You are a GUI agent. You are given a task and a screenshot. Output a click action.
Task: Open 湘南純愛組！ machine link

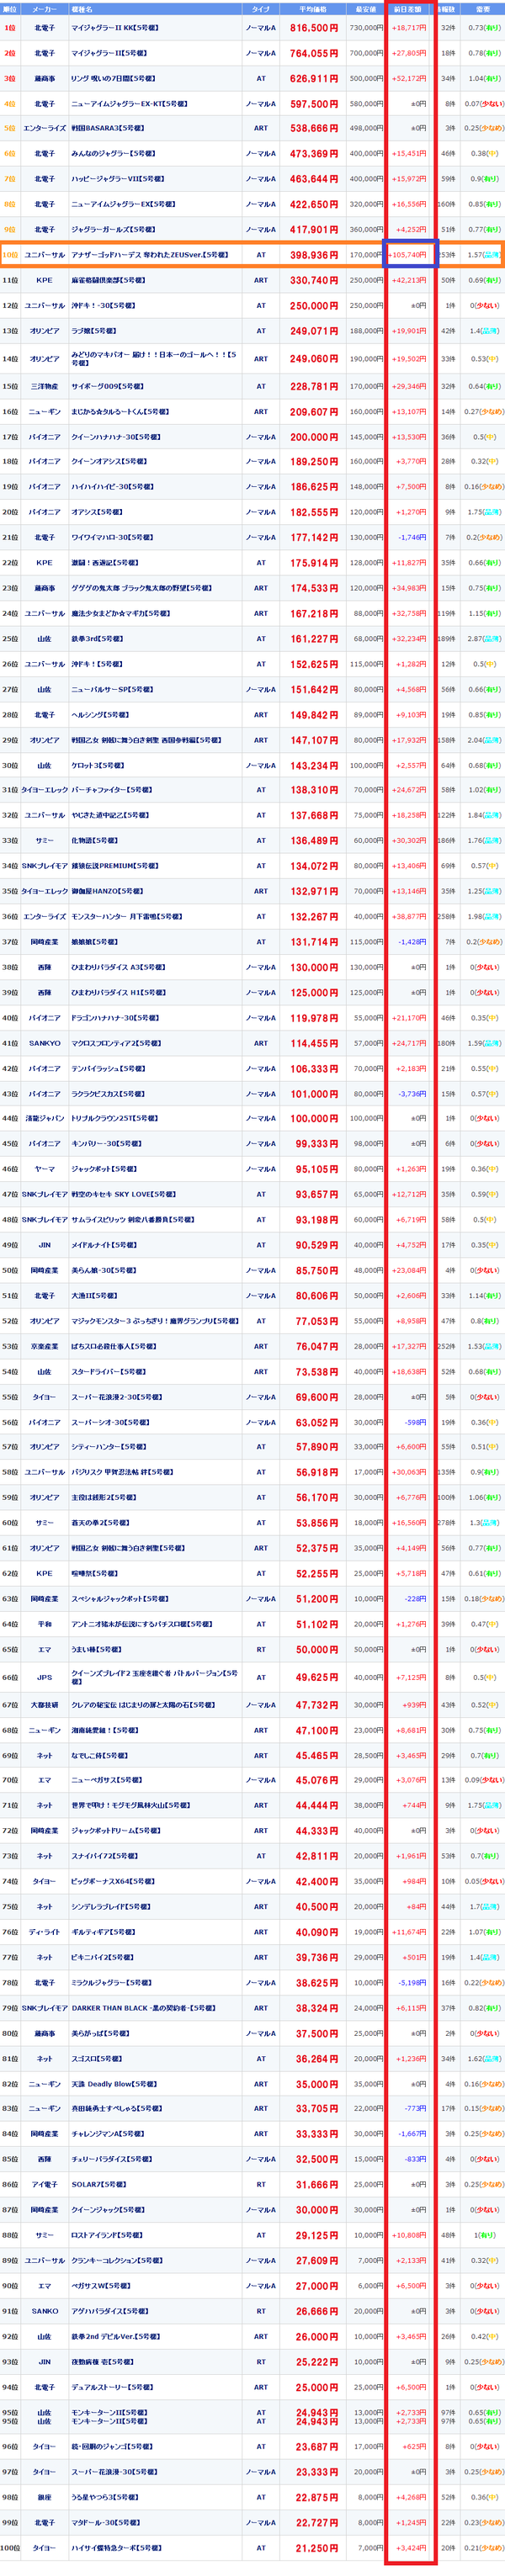105,1730
